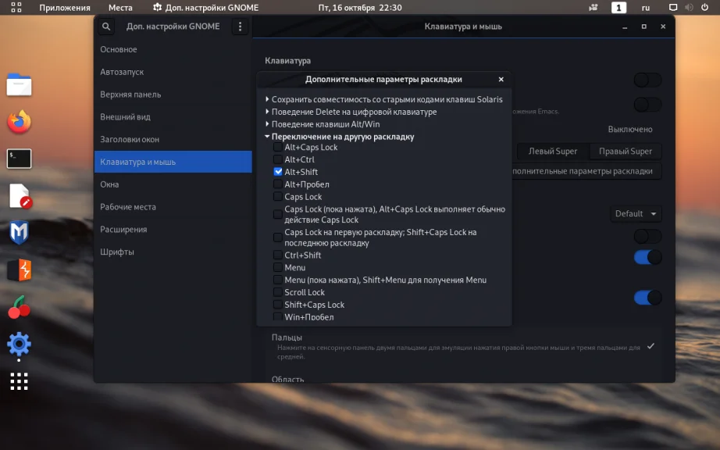720x450 pixels.
Task: Collapse the layout switching section
Action: click(267, 137)
